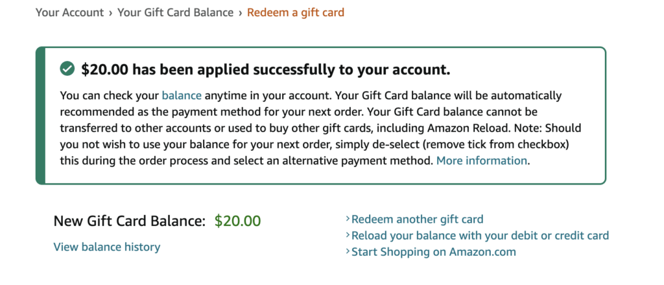Open the More information link
664x285 pixels.
pos(482,161)
